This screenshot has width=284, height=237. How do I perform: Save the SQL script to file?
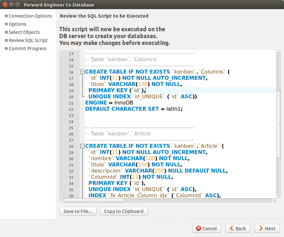point(78,211)
